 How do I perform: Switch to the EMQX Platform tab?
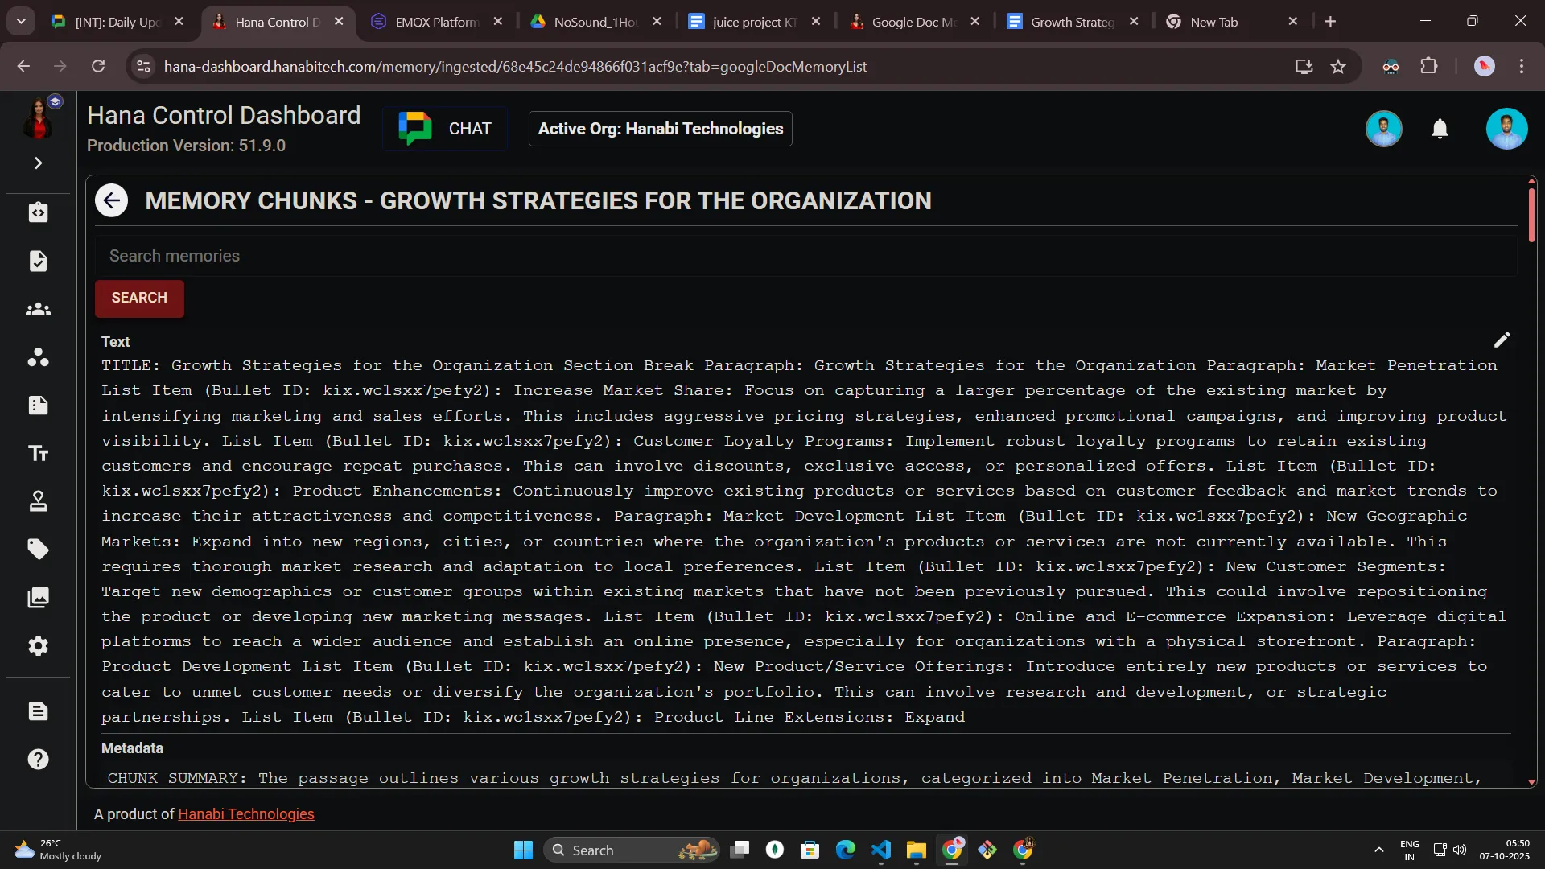435,22
